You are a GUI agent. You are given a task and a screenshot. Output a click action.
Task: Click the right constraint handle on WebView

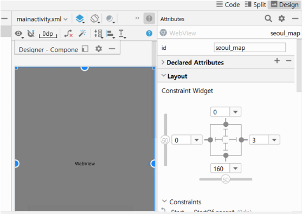[x=153, y=164]
